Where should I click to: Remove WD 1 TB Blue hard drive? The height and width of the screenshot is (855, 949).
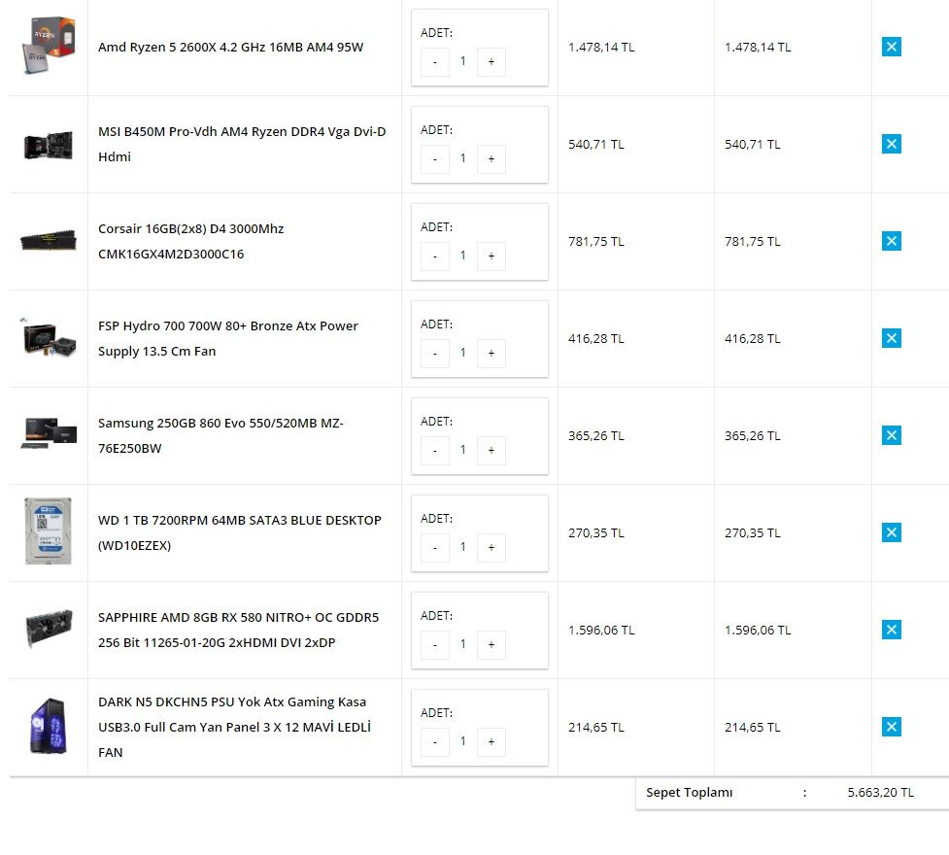[x=891, y=532]
